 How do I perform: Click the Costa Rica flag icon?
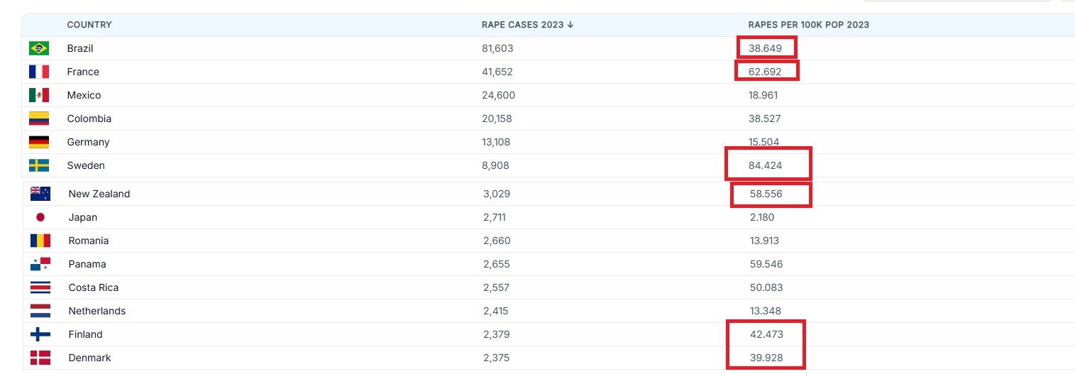[40, 287]
